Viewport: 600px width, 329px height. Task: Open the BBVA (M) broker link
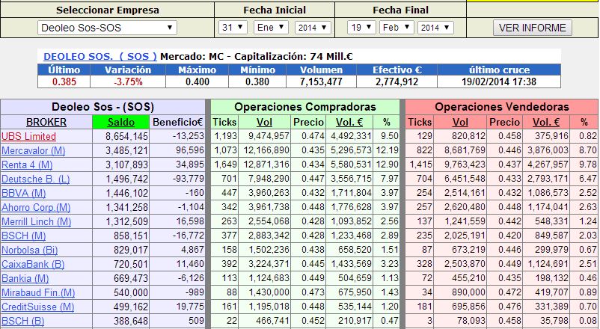23,193
